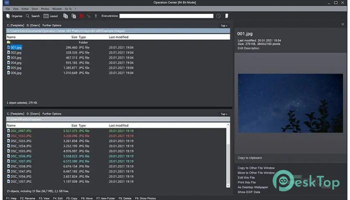Open the Search tool

click(33, 16)
